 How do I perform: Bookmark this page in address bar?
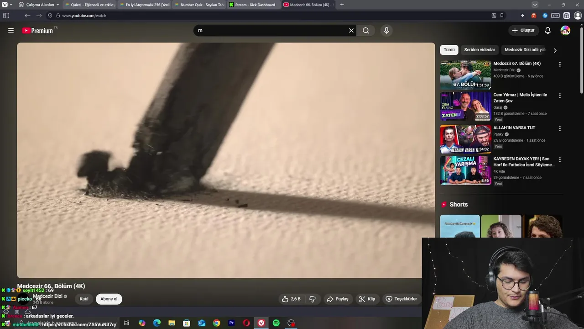coord(502,16)
